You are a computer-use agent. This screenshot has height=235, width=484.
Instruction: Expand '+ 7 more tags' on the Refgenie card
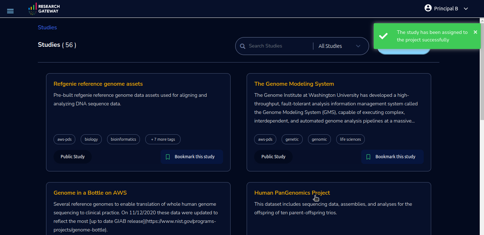point(163,139)
